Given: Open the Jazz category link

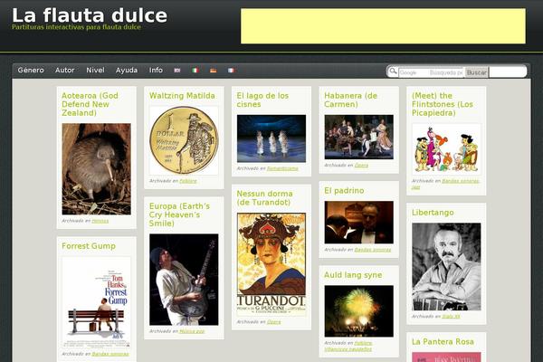Looking at the screenshot, I should (415, 187).
